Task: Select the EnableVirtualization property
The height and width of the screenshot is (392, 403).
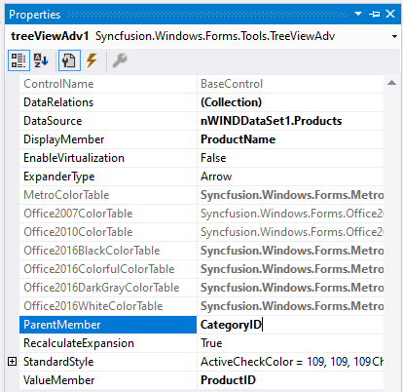Action: click(x=108, y=158)
